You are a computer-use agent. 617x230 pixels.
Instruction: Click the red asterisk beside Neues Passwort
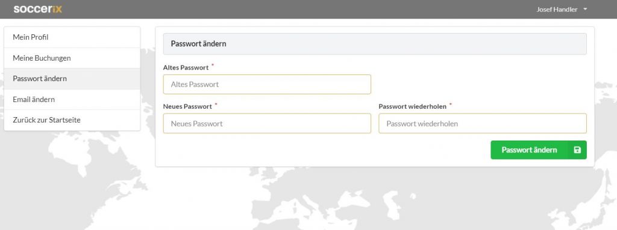pyautogui.click(x=216, y=104)
